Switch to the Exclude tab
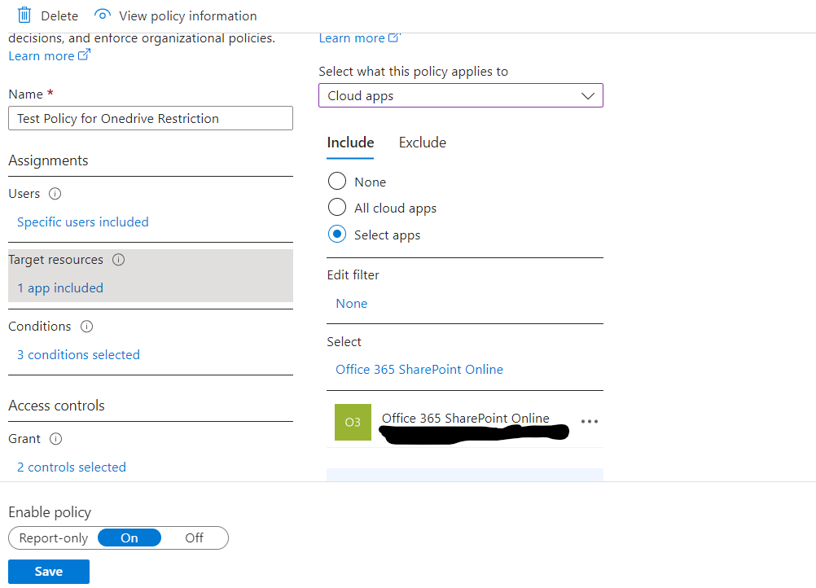 (422, 142)
